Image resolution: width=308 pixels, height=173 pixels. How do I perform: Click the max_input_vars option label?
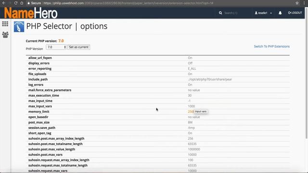[x=40, y=106]
